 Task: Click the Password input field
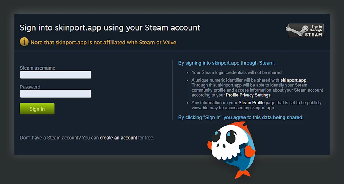[x=55, y=94]
